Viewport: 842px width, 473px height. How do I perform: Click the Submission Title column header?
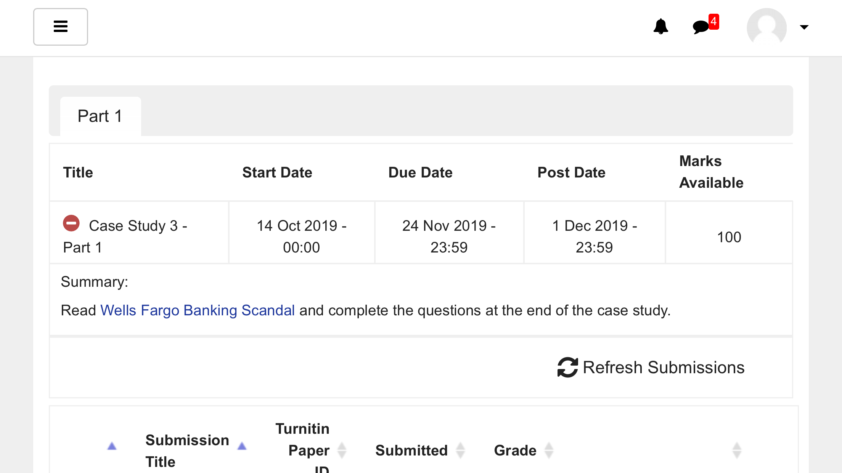tap(187, 451)
